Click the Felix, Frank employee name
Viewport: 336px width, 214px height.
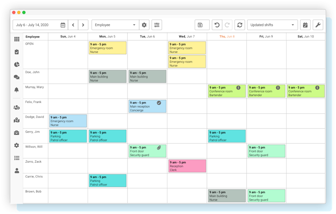point(33,102)
